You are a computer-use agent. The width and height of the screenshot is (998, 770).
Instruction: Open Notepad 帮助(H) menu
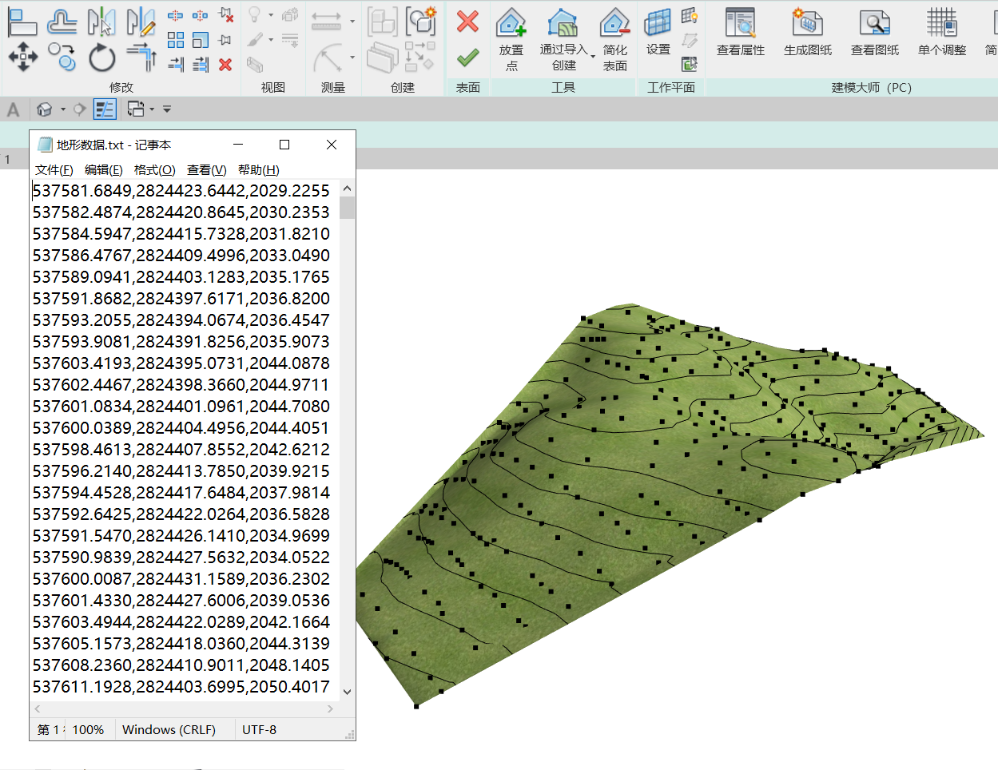(x=259, y=170)
